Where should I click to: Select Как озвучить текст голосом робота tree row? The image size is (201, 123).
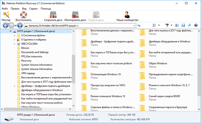42,103
